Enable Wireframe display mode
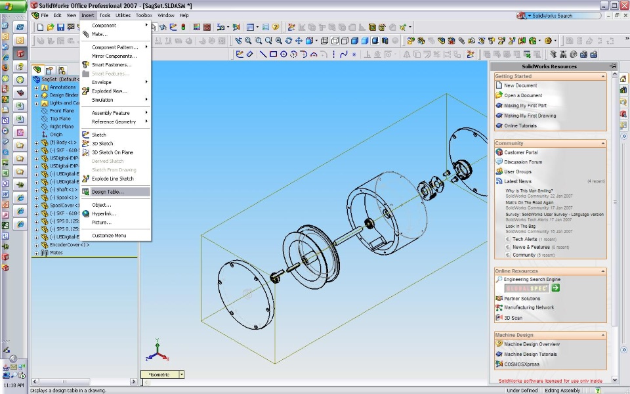 [x=324, y=41]
